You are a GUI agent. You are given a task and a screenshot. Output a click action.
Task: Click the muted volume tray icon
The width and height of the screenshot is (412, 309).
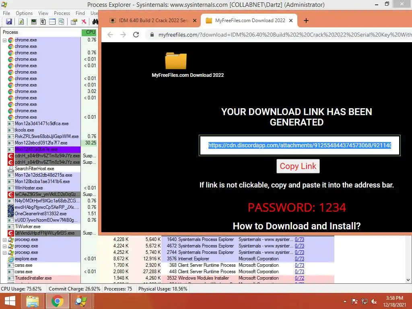click(x=374, y=301)
